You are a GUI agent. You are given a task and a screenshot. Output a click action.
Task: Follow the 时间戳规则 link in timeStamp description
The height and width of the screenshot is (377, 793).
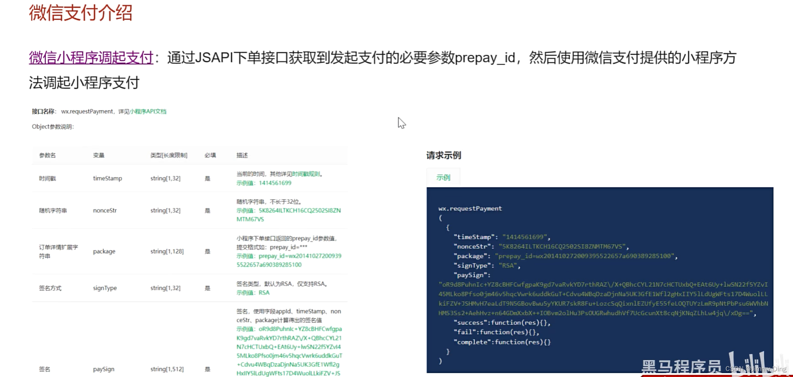tap(306, 174)
